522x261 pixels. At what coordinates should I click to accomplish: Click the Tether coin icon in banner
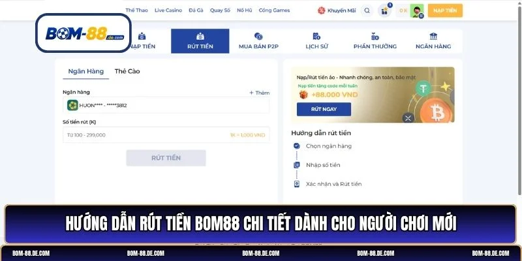tap(423, 89)
